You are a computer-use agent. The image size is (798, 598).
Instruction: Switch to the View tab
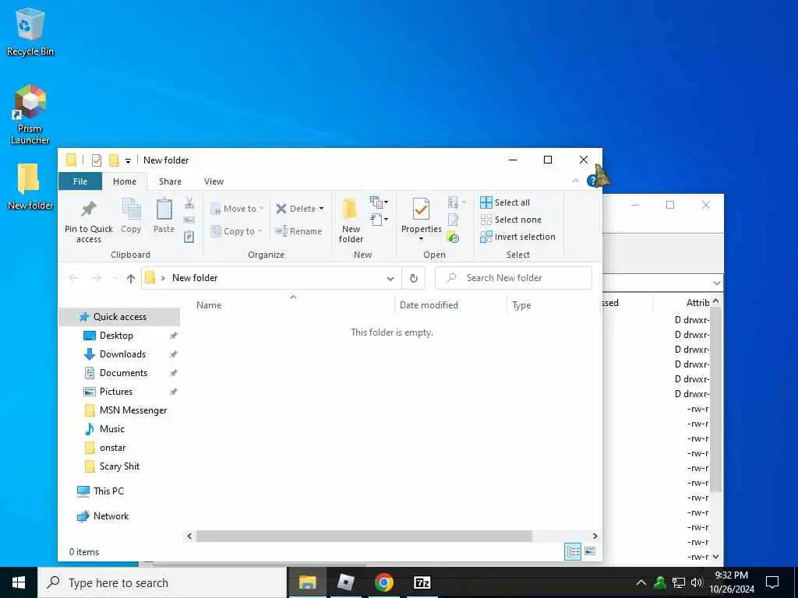[x=214, y=181]
